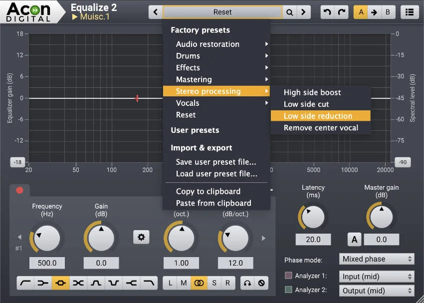Expand Effects presets submenu

tap(216, 67)
